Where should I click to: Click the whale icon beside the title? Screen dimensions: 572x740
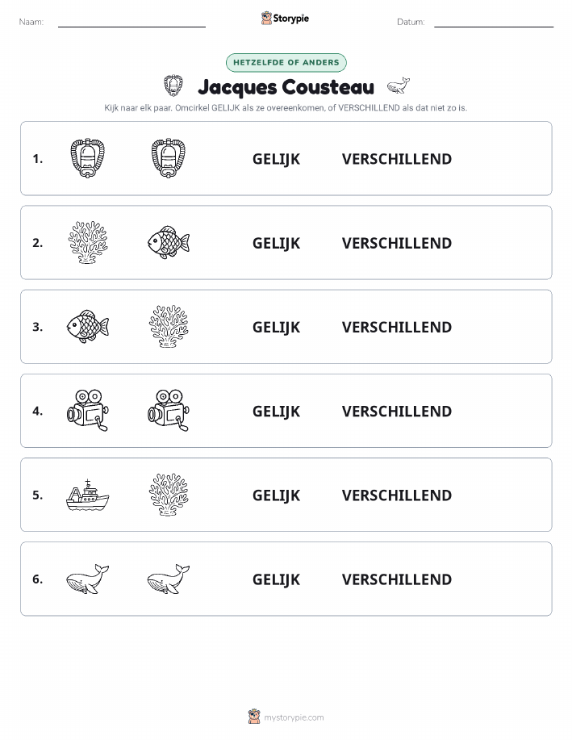pyautogui.click(x=399, y=86)
